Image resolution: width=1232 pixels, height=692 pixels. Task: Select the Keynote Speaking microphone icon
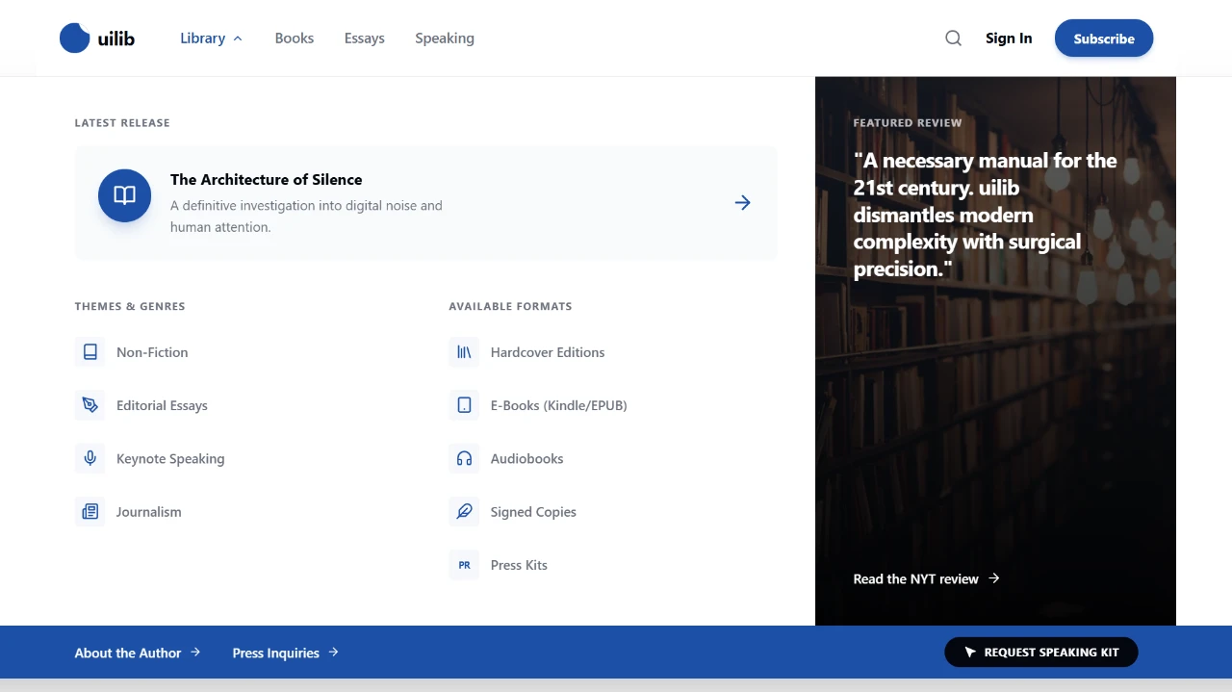pyautogui.click(x=90, y=458)
